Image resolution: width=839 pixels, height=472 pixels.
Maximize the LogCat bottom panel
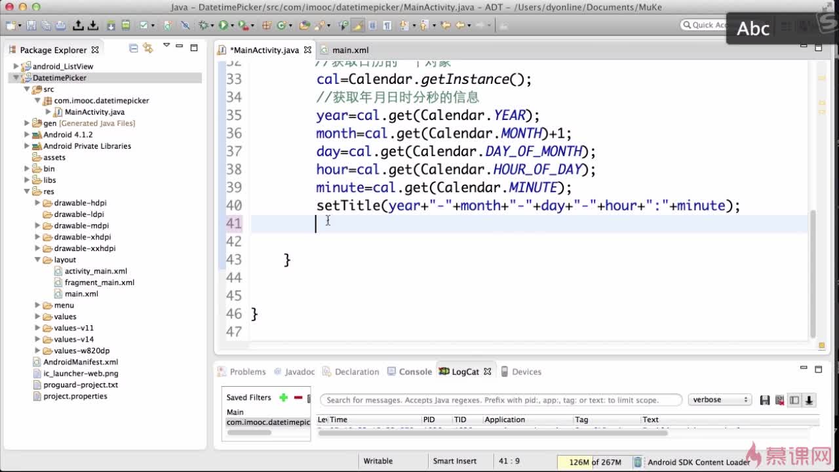click(818, 369)
